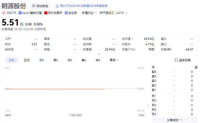Screen dimensions: 200x123
Task: Click the 深圳交易所 exchange label
Action: pyautogui.click(x=55, y=13)
